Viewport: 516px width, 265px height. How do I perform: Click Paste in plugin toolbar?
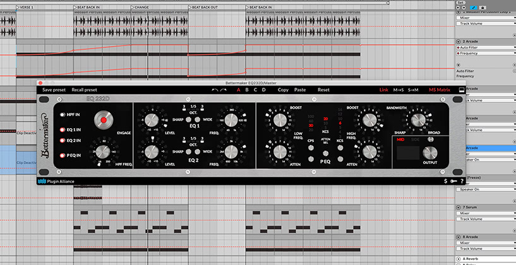coord(300,90)
